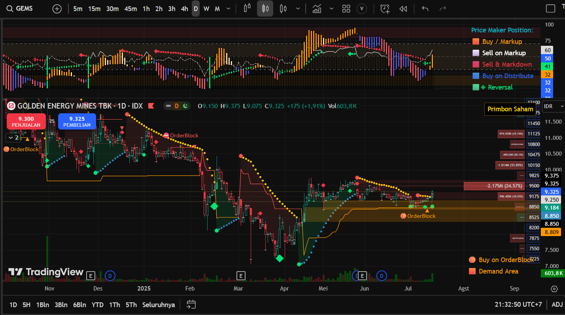
Task: Click the circled V icon in toolbar
Action: click(361, 9)
